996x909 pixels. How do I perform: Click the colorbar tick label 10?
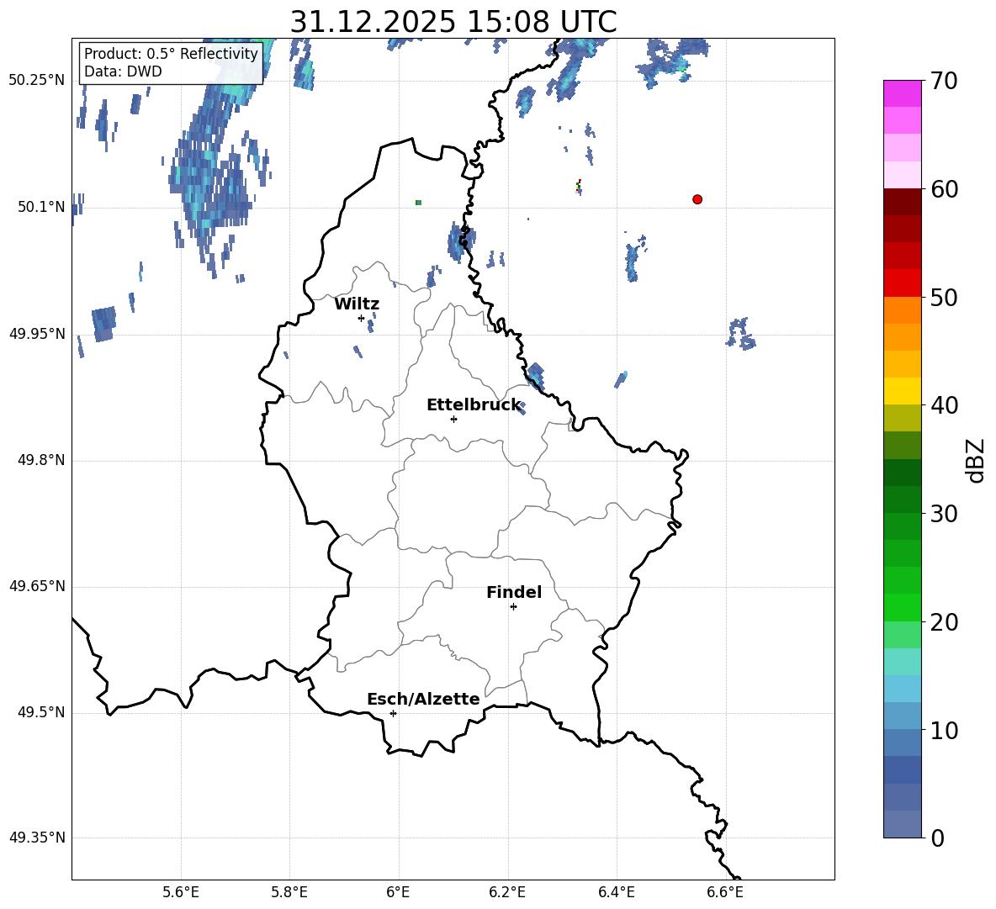(944, 731)
